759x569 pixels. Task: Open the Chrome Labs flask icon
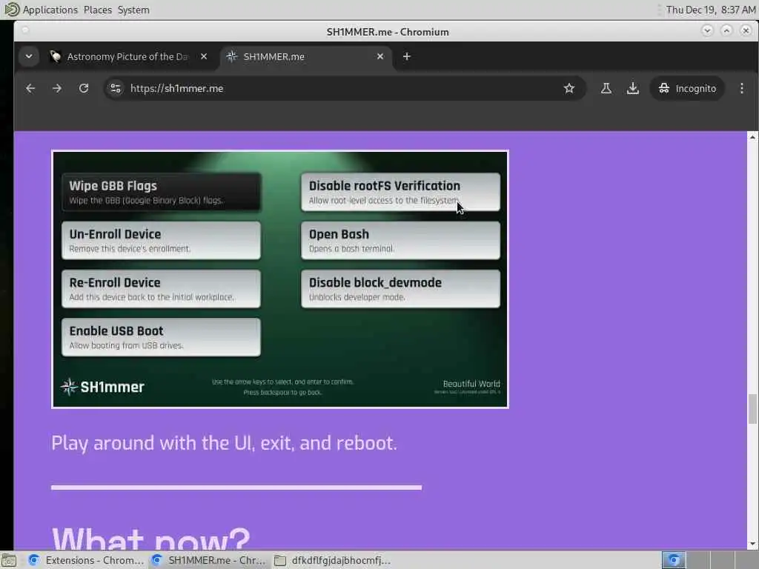(x=606, y=89)
